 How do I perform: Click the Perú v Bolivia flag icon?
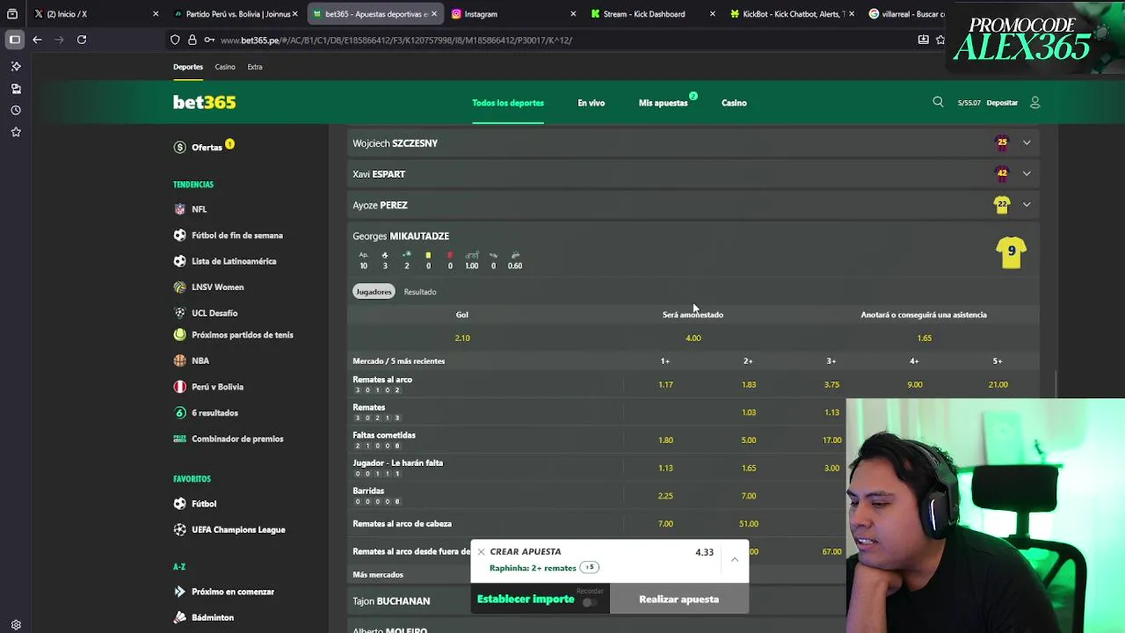179,387
